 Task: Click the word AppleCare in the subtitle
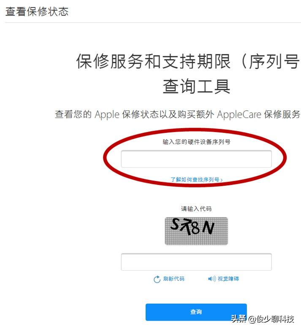click(239, 115)
